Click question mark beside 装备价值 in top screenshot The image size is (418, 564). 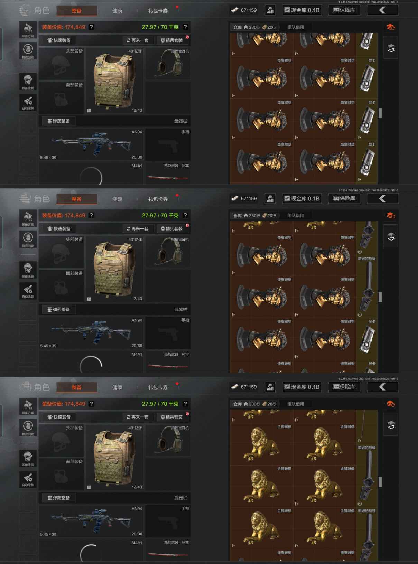[x=91, y=27]
